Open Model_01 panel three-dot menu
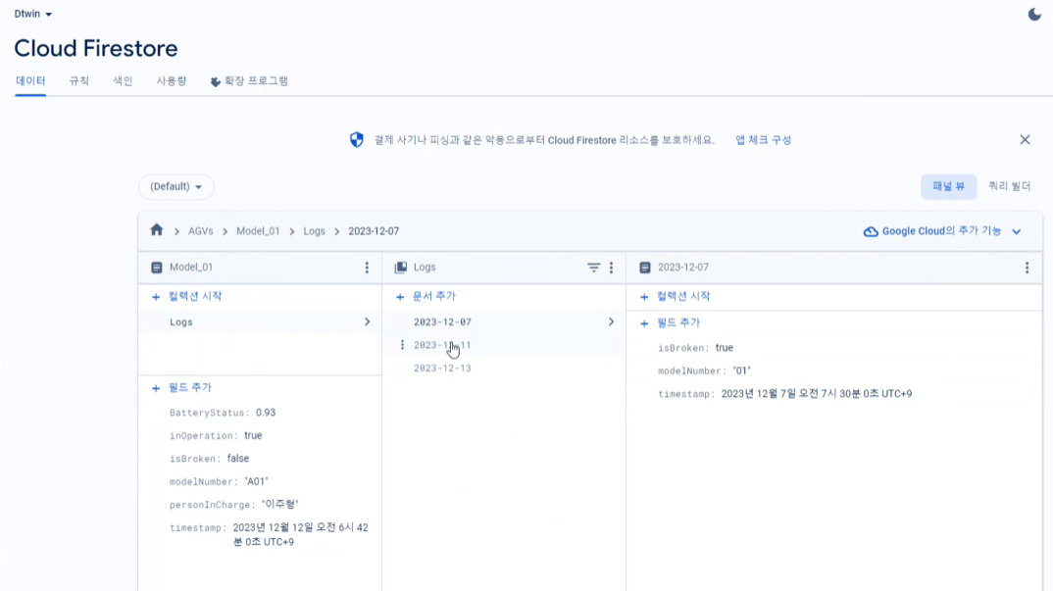This screenshot has width=1053, height=591. pos(367,268)
